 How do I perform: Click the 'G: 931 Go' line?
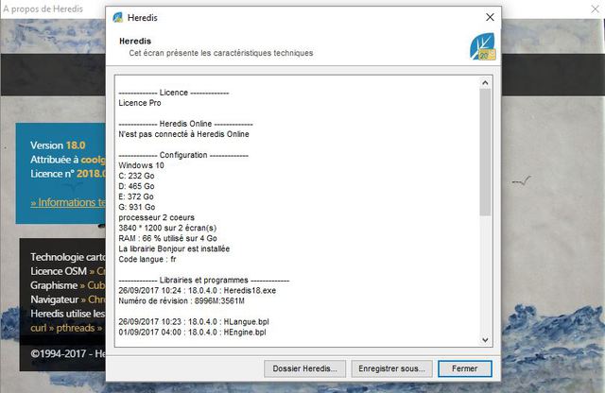tap(137, 207)
